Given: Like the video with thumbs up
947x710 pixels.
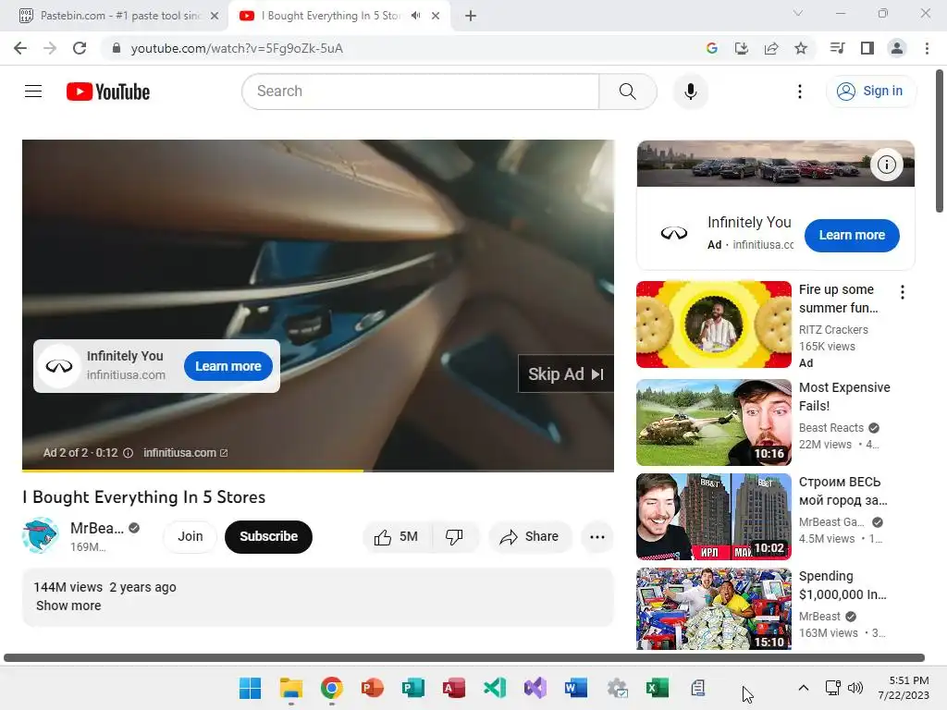Looking at the screenshot, I should tap(396, 537).
